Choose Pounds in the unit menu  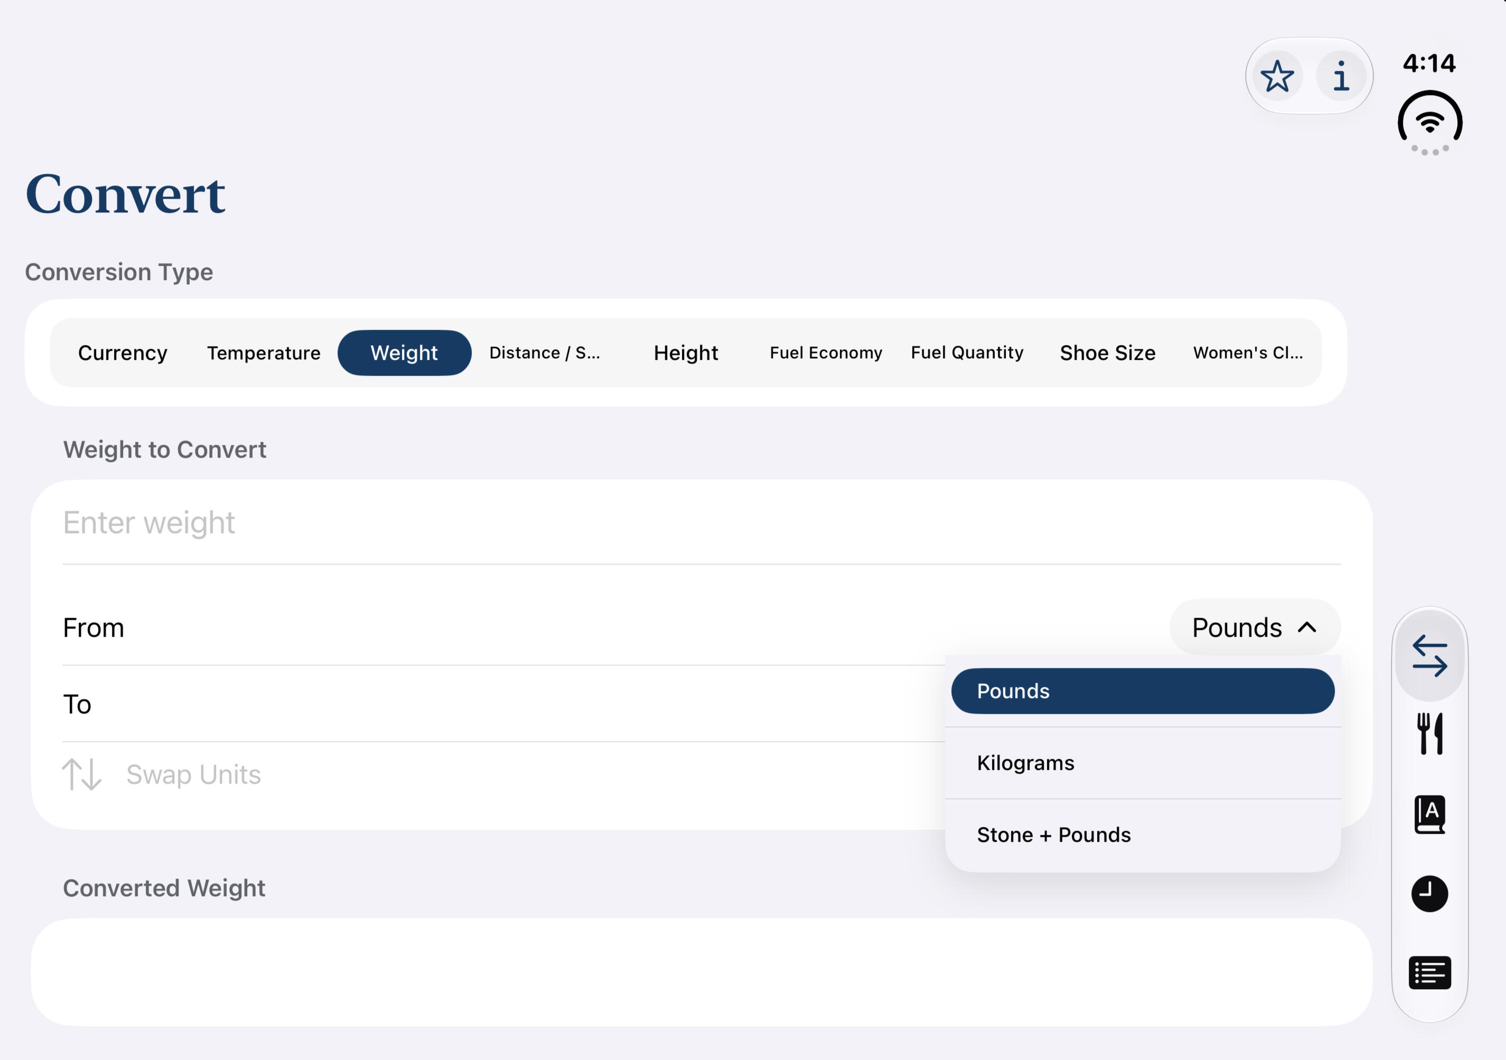pyautogui.click(x=1143, y=691)
